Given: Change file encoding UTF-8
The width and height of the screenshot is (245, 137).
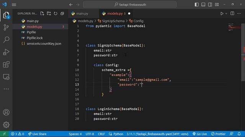Looking at the screenshot, I should click(90, 134).
